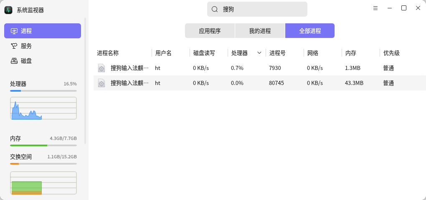Click the services icon beside 服务
Screen dimensions: 426x200
click(x=14, y=46)
